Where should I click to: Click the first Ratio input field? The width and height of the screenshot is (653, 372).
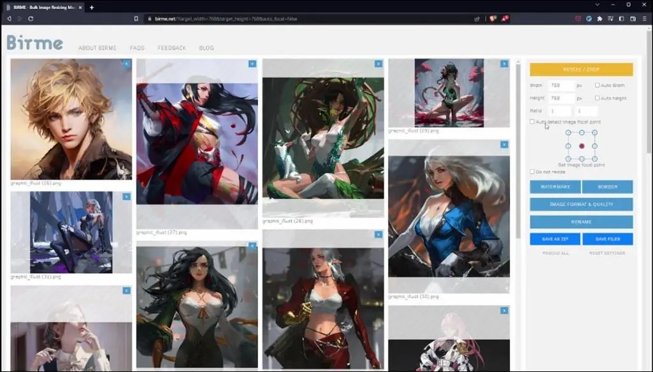tap(559, 111)
